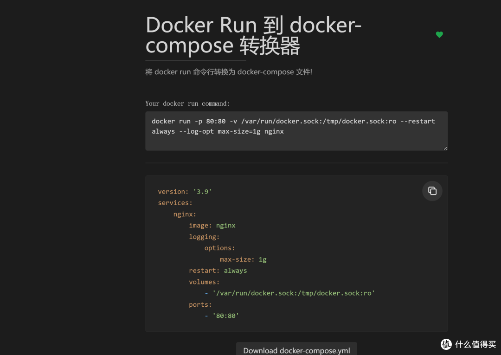501x355 pixels.
Task: Click the page title Docker Run 转换器
Action: click(253, 35)
